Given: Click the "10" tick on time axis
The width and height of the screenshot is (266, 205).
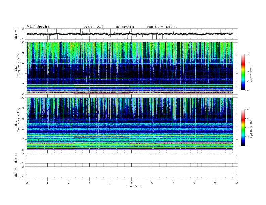Looking at the screenshot, I should (236, 183).
